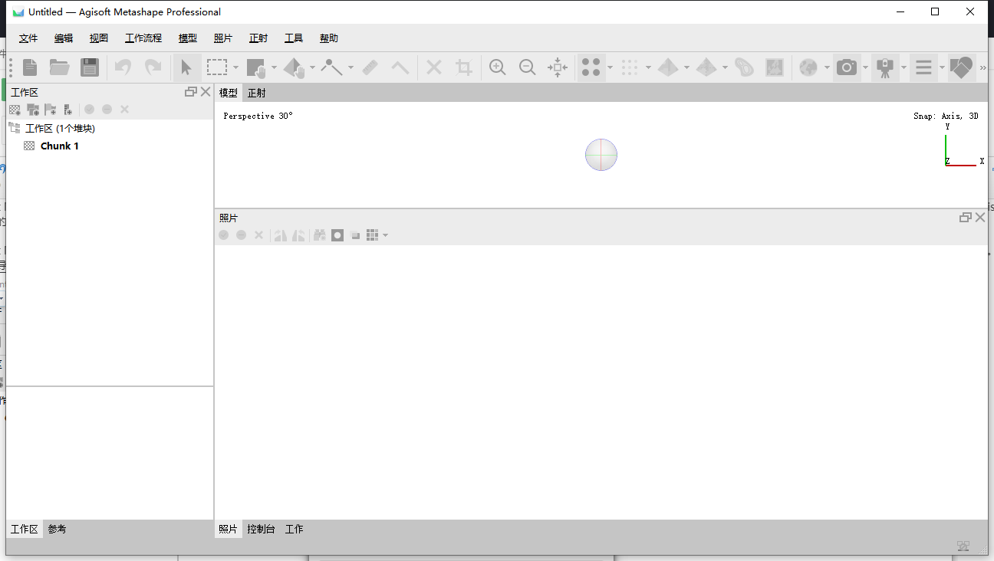Toggle the three-lines show items icon
Screen dimensions: 994x561
coord(923,67)
